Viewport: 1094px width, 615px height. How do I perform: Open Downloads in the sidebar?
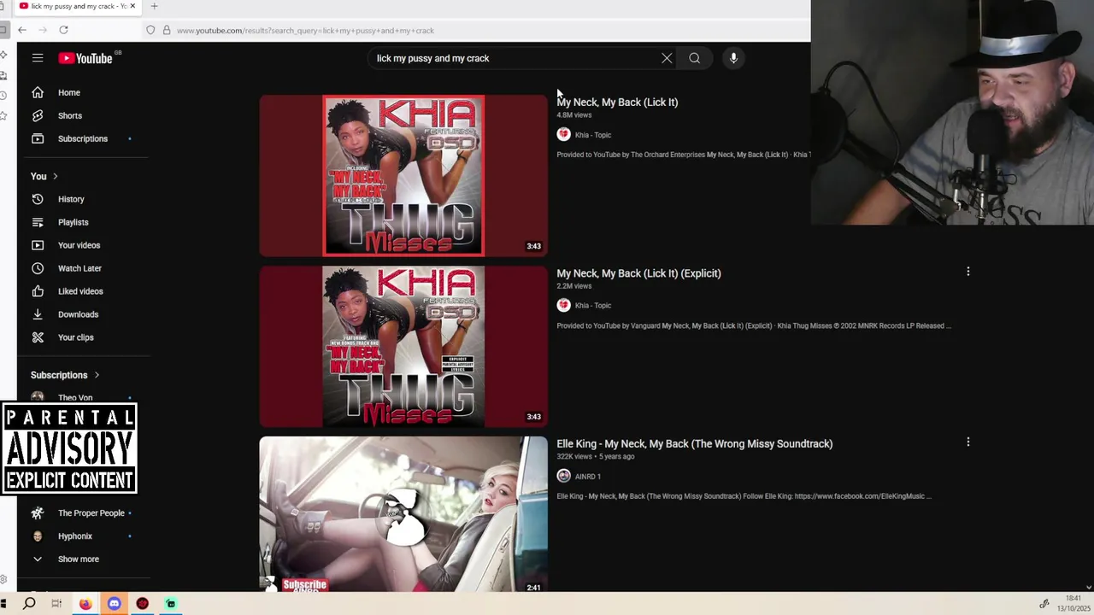[78, 314]
